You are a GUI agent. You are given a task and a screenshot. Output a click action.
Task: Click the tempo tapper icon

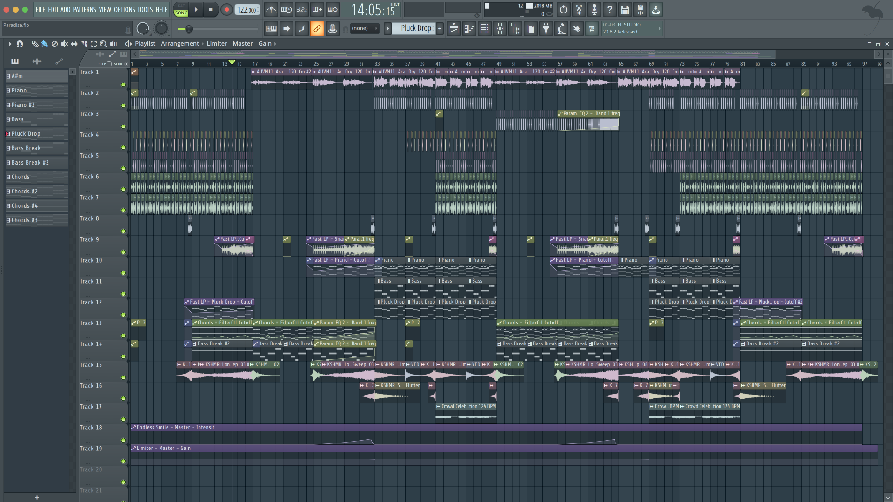pos(561,29)
